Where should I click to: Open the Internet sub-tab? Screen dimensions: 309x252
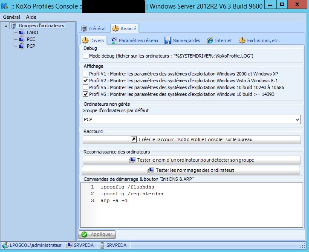(x=219, y=41)
